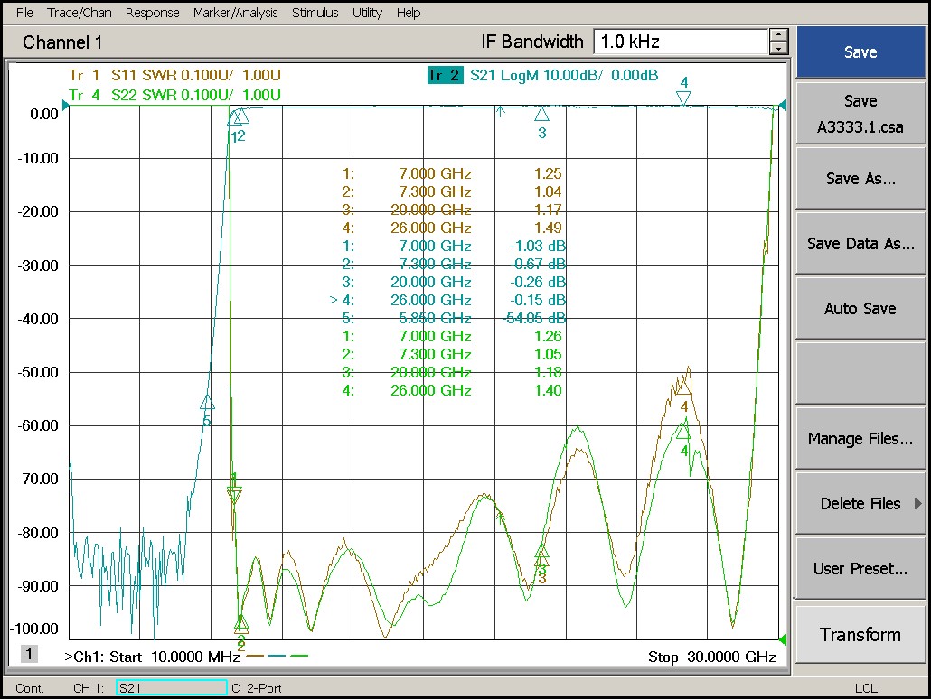Click the Save As... softkey
Viewport: 931px width, 699px height.
860,179
